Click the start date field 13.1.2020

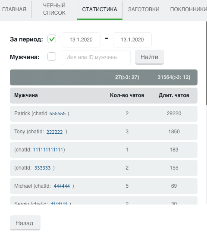(81, 40)
